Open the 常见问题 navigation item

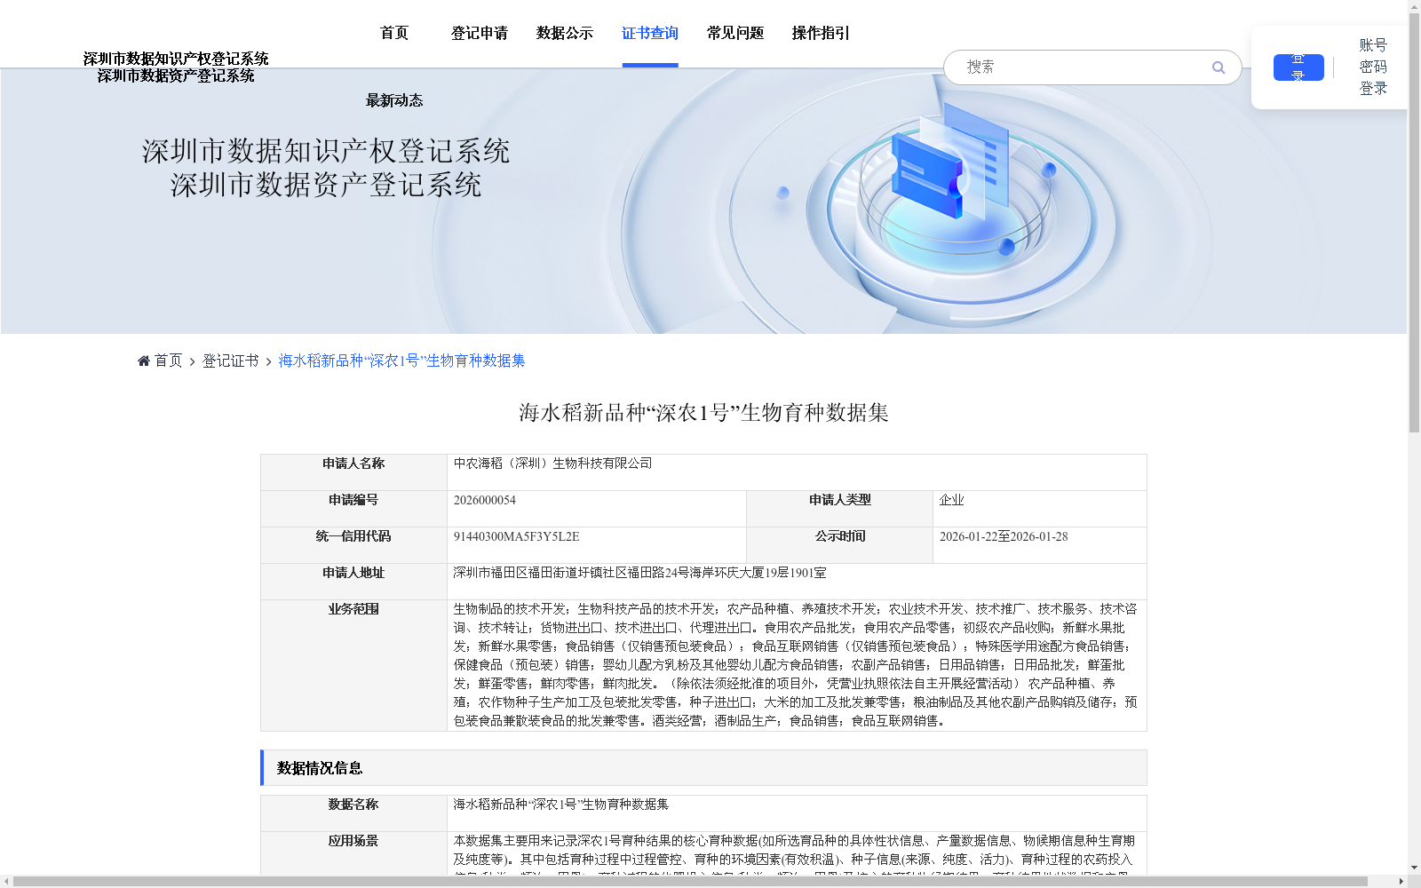pyautogui.click(x=735, y=33)
